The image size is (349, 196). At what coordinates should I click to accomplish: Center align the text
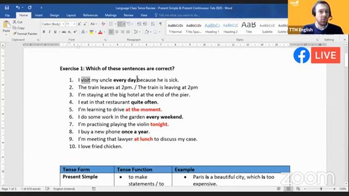[x=117, y=32]
